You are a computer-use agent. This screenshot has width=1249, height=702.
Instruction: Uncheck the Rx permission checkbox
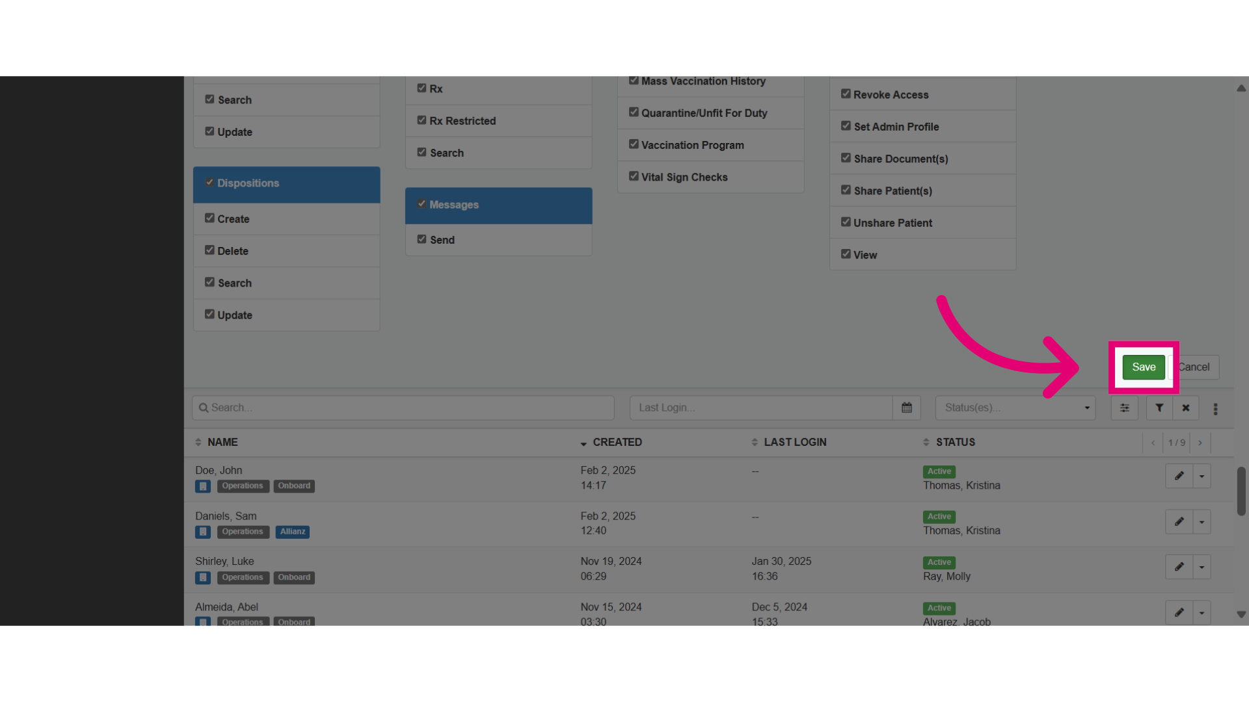coord(422,88)
